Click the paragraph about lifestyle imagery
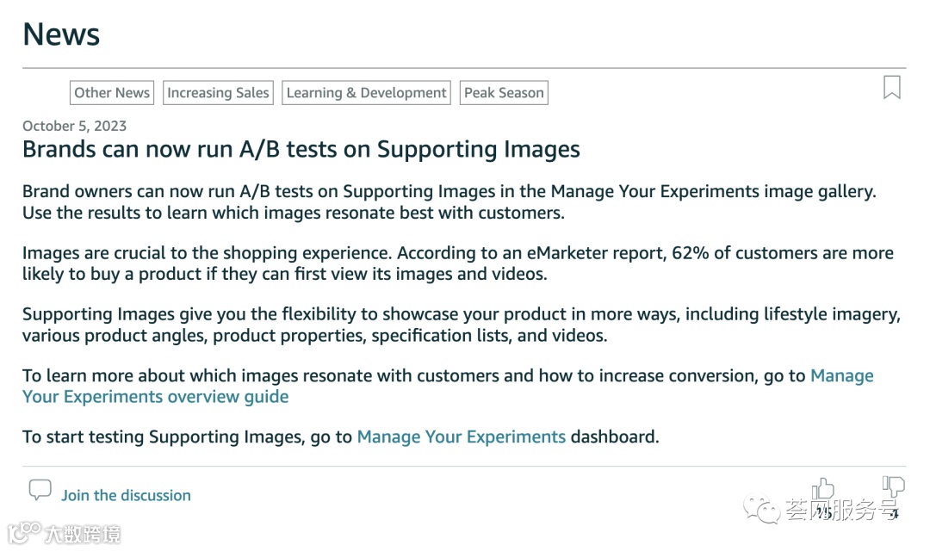This screenshot has width=930, height=551. 461,325
